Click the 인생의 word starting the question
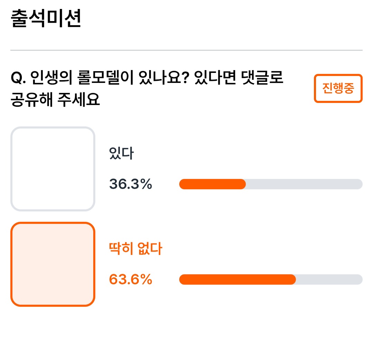This screenshot has width=373, height=349. pyautogui.click(x=51, y=78)
